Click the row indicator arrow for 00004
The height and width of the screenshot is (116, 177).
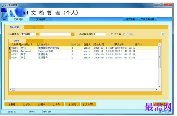pos(10,48)
